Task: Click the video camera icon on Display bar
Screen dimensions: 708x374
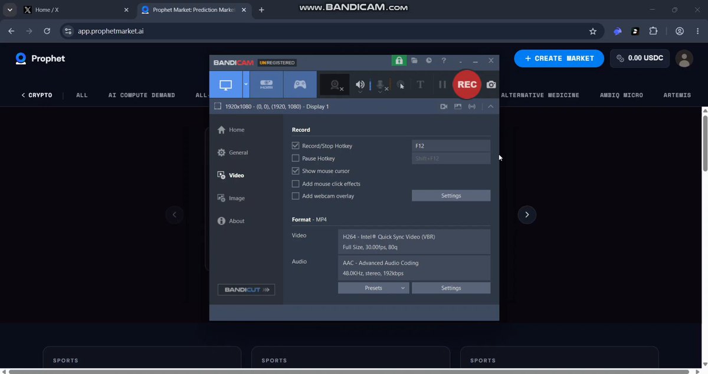Action: point(444,107)
